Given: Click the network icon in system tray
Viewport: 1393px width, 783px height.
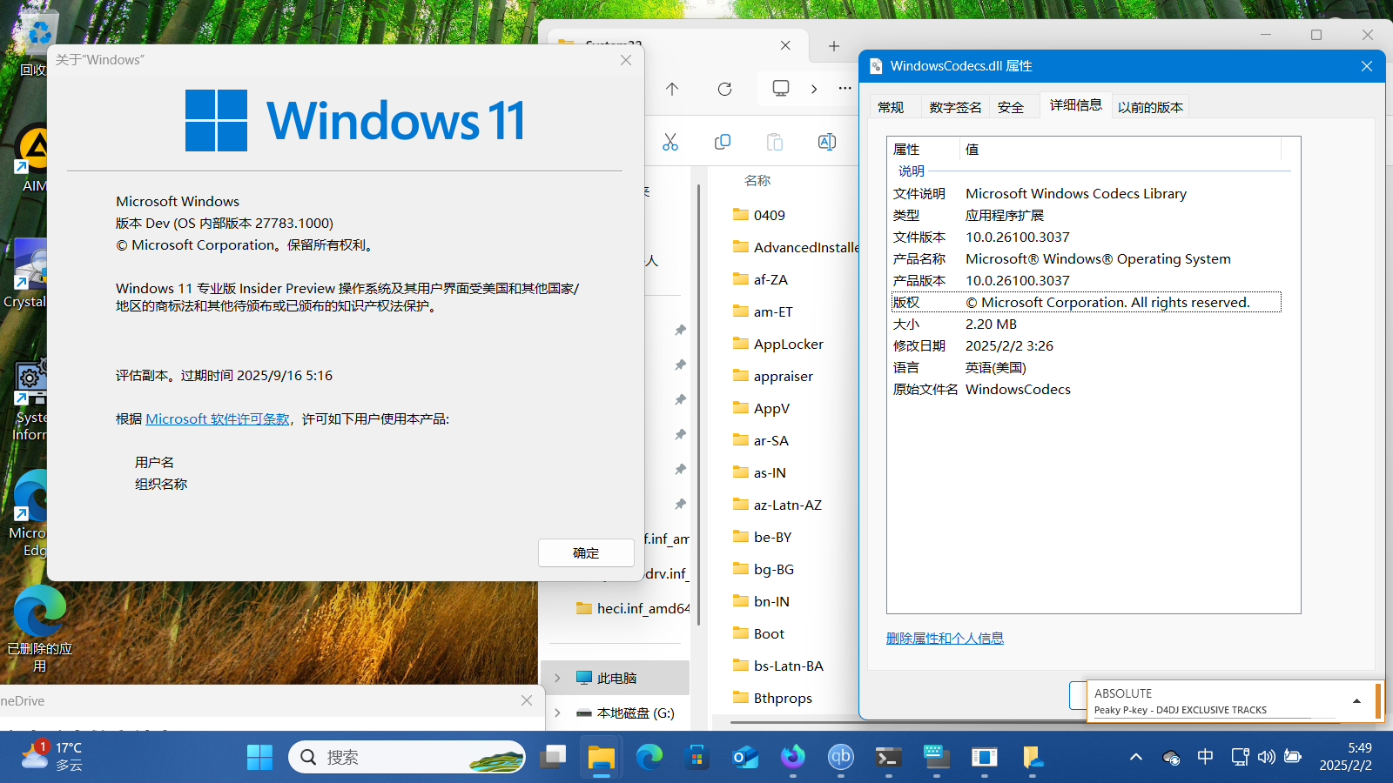Looking at the screenshot, I should coord(1240,757).
